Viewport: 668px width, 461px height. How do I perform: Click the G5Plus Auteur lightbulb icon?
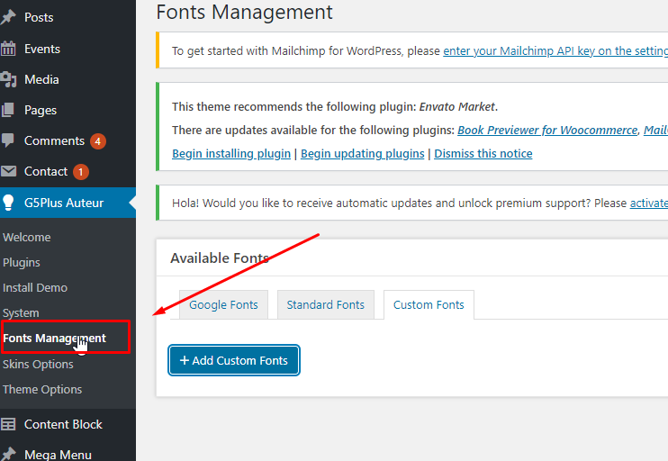point(9,203)
